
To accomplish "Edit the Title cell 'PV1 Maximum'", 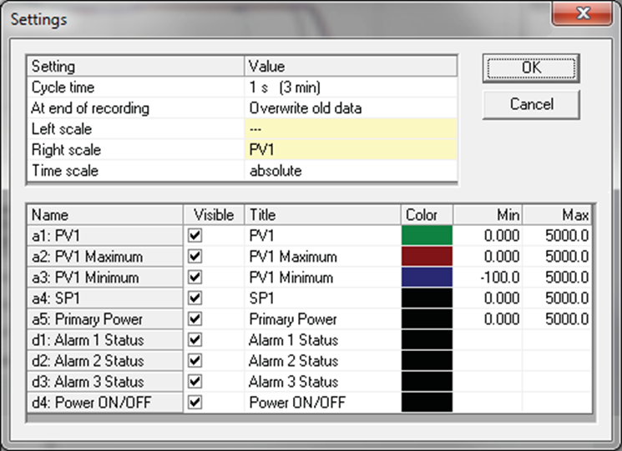I will (x=322, y=257).
